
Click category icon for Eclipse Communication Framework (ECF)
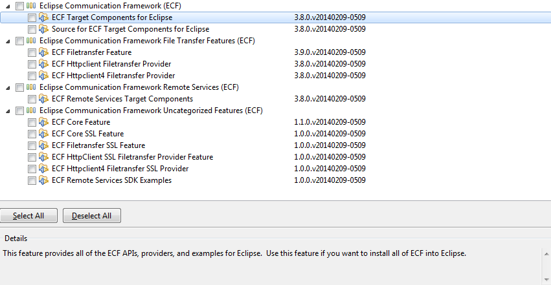(x=31, y=6)
